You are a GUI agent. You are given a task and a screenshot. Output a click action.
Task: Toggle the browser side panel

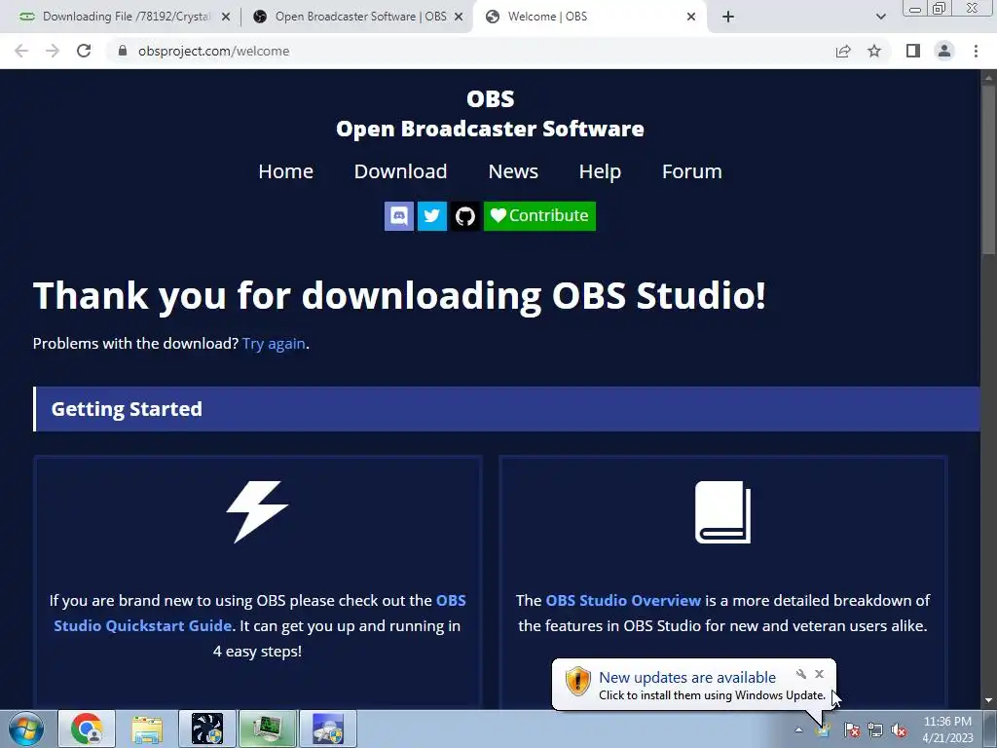(913, 51)
